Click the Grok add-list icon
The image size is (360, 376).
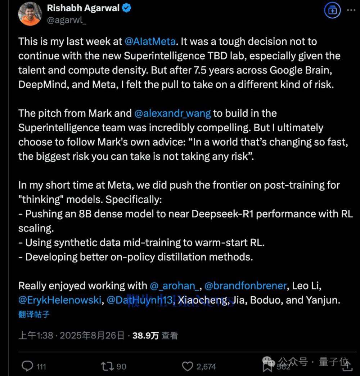332,10
